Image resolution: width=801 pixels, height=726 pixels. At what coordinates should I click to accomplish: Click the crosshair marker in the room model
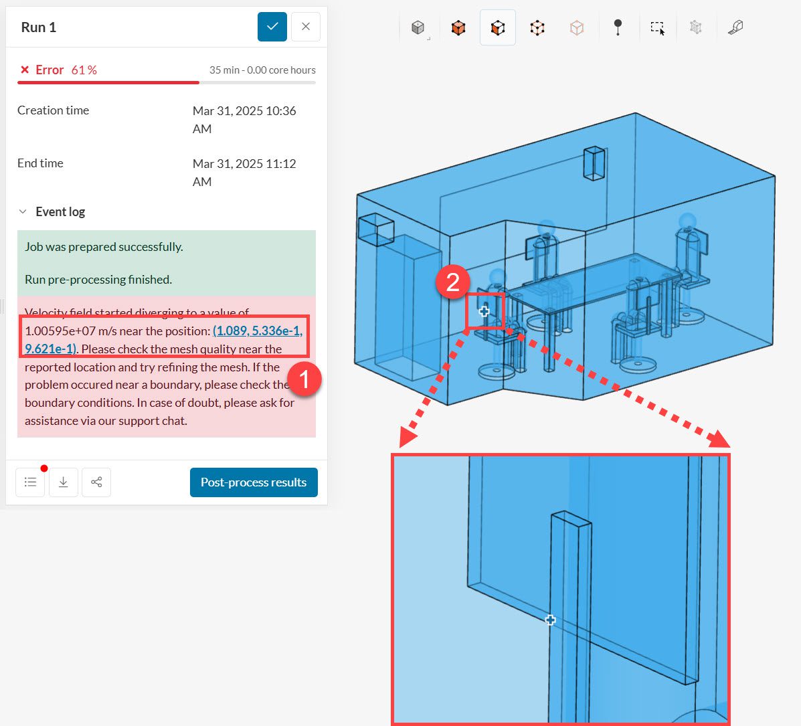pos(484,311)
